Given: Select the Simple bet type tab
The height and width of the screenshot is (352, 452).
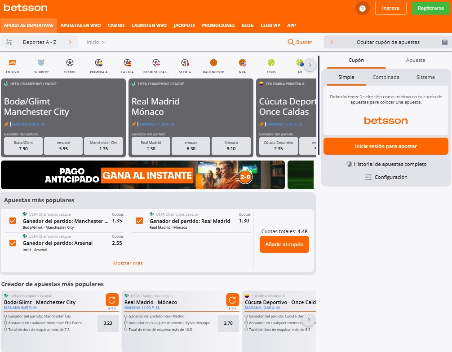Looking at the screenshot, I should coord(346,77).
